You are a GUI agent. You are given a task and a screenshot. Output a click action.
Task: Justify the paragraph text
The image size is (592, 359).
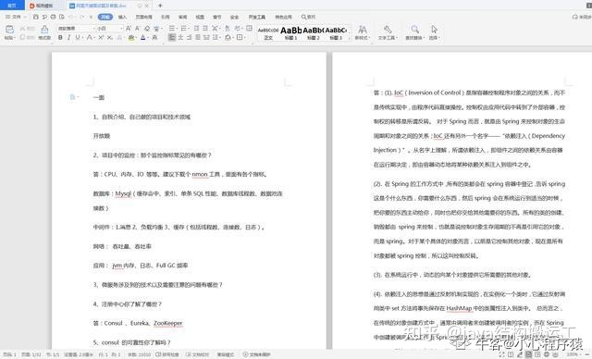coord(198,37)
